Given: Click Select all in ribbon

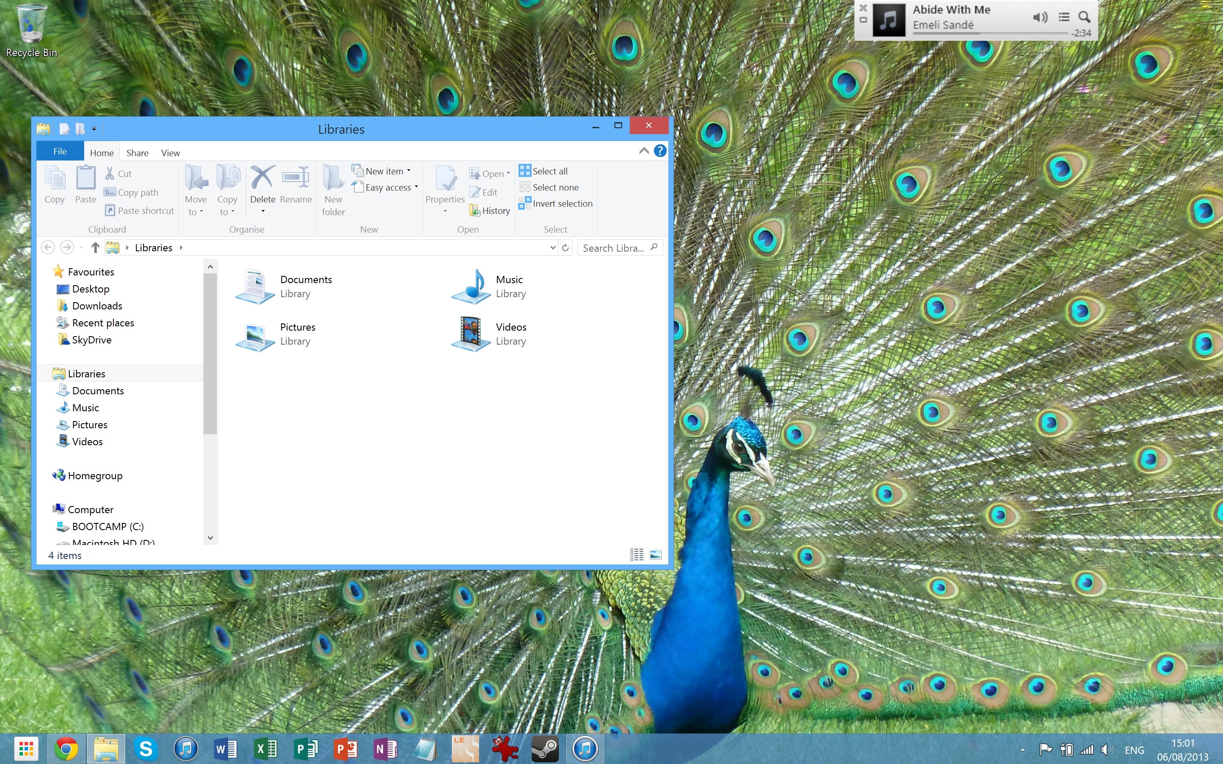Looking at the screenshot, I should point(544,171).
